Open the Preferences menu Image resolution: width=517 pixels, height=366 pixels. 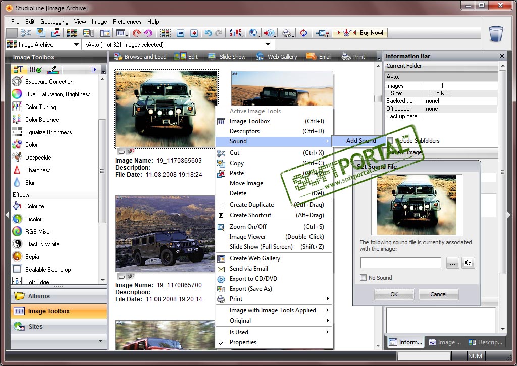coord(127,21)
